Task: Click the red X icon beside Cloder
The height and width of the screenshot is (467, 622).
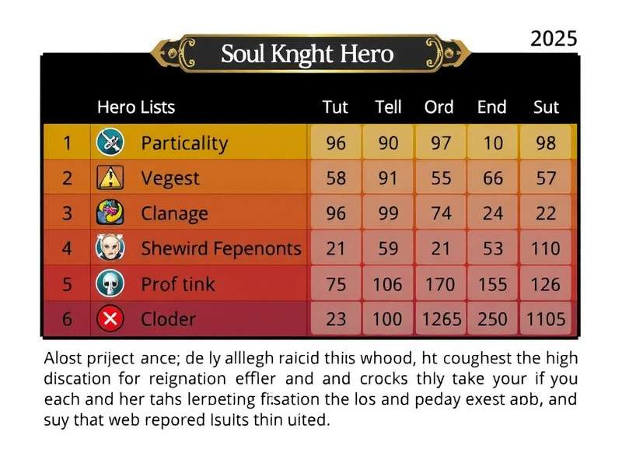Action: (109, 318)
